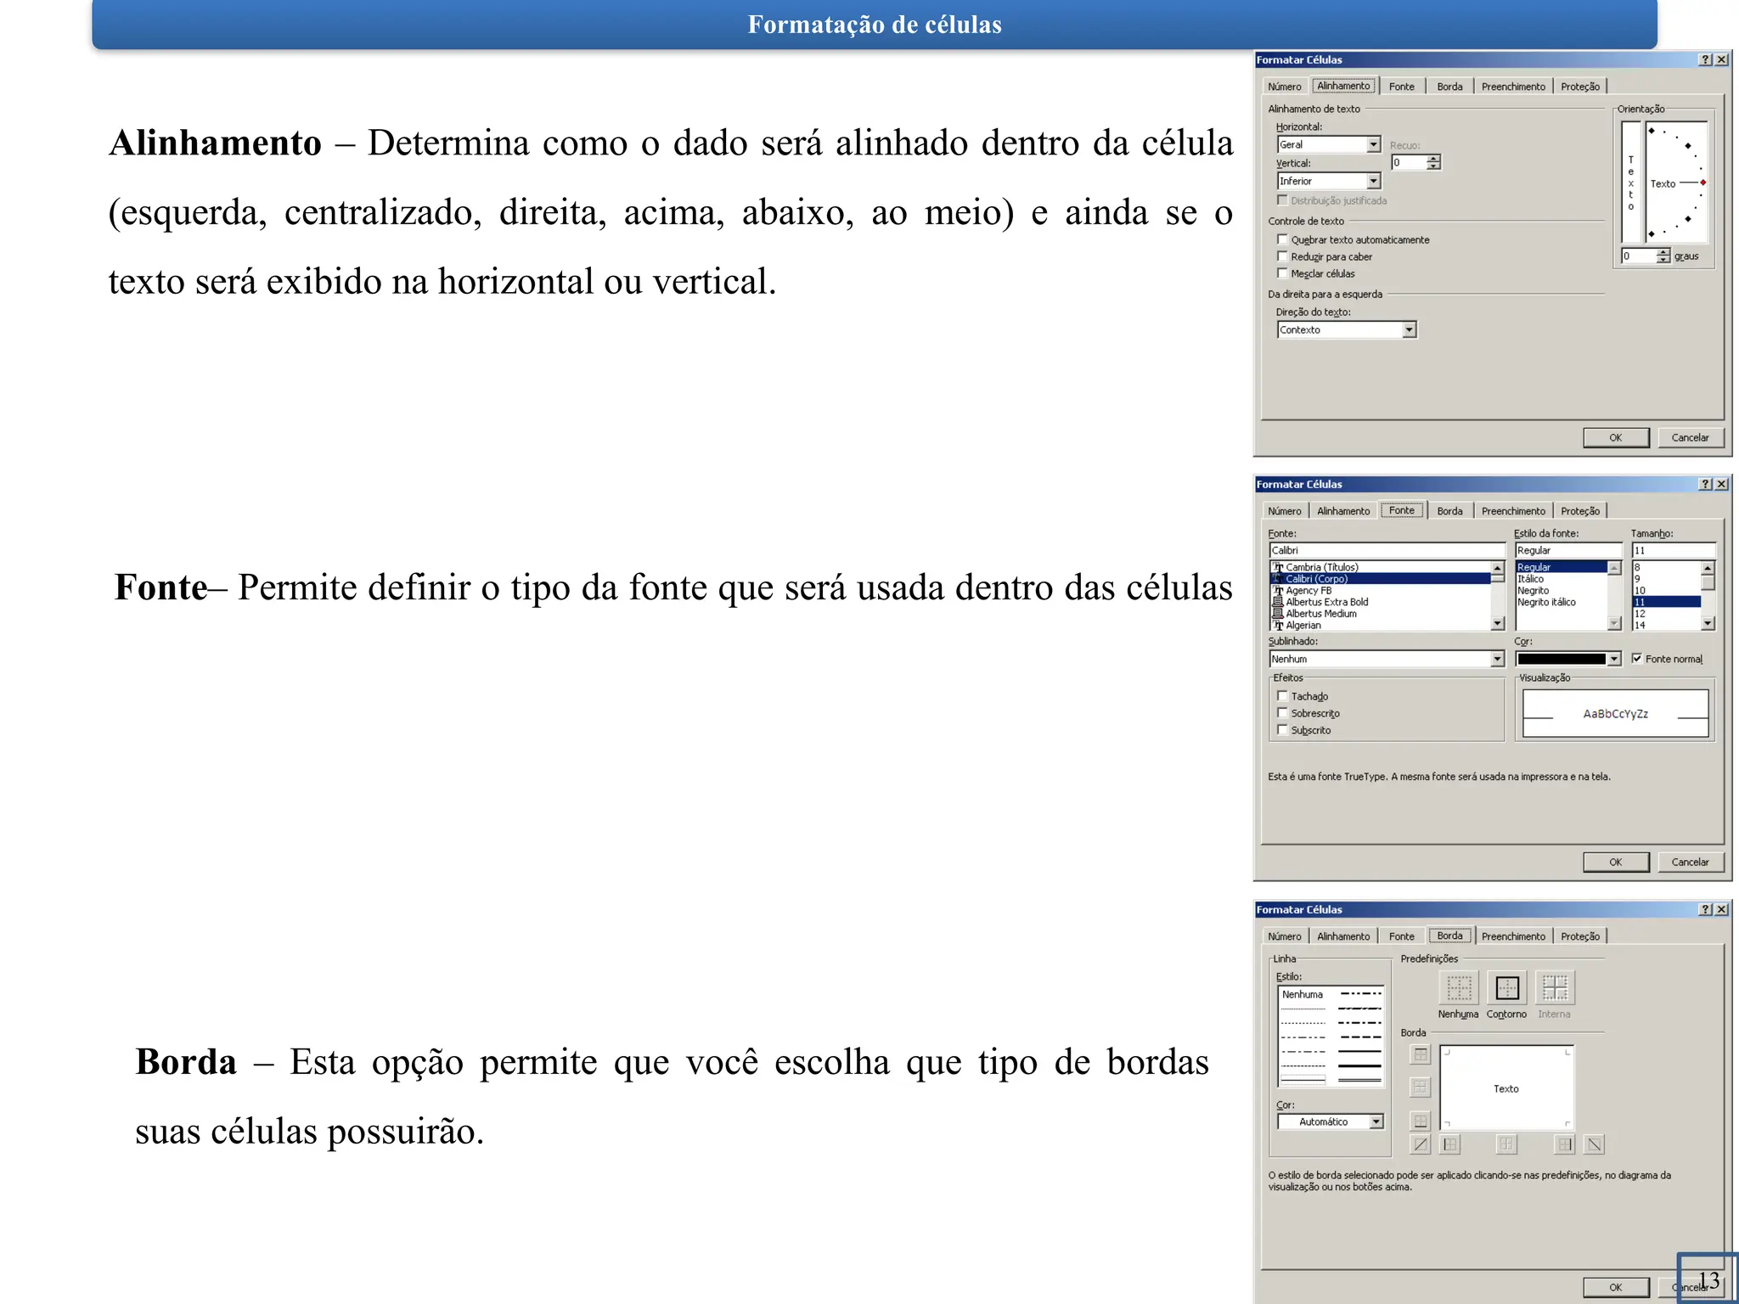Viewport: 1739px width, 1304px height.
Task: Click the Tamanho size input field
Action: (x=1673, y=550)
